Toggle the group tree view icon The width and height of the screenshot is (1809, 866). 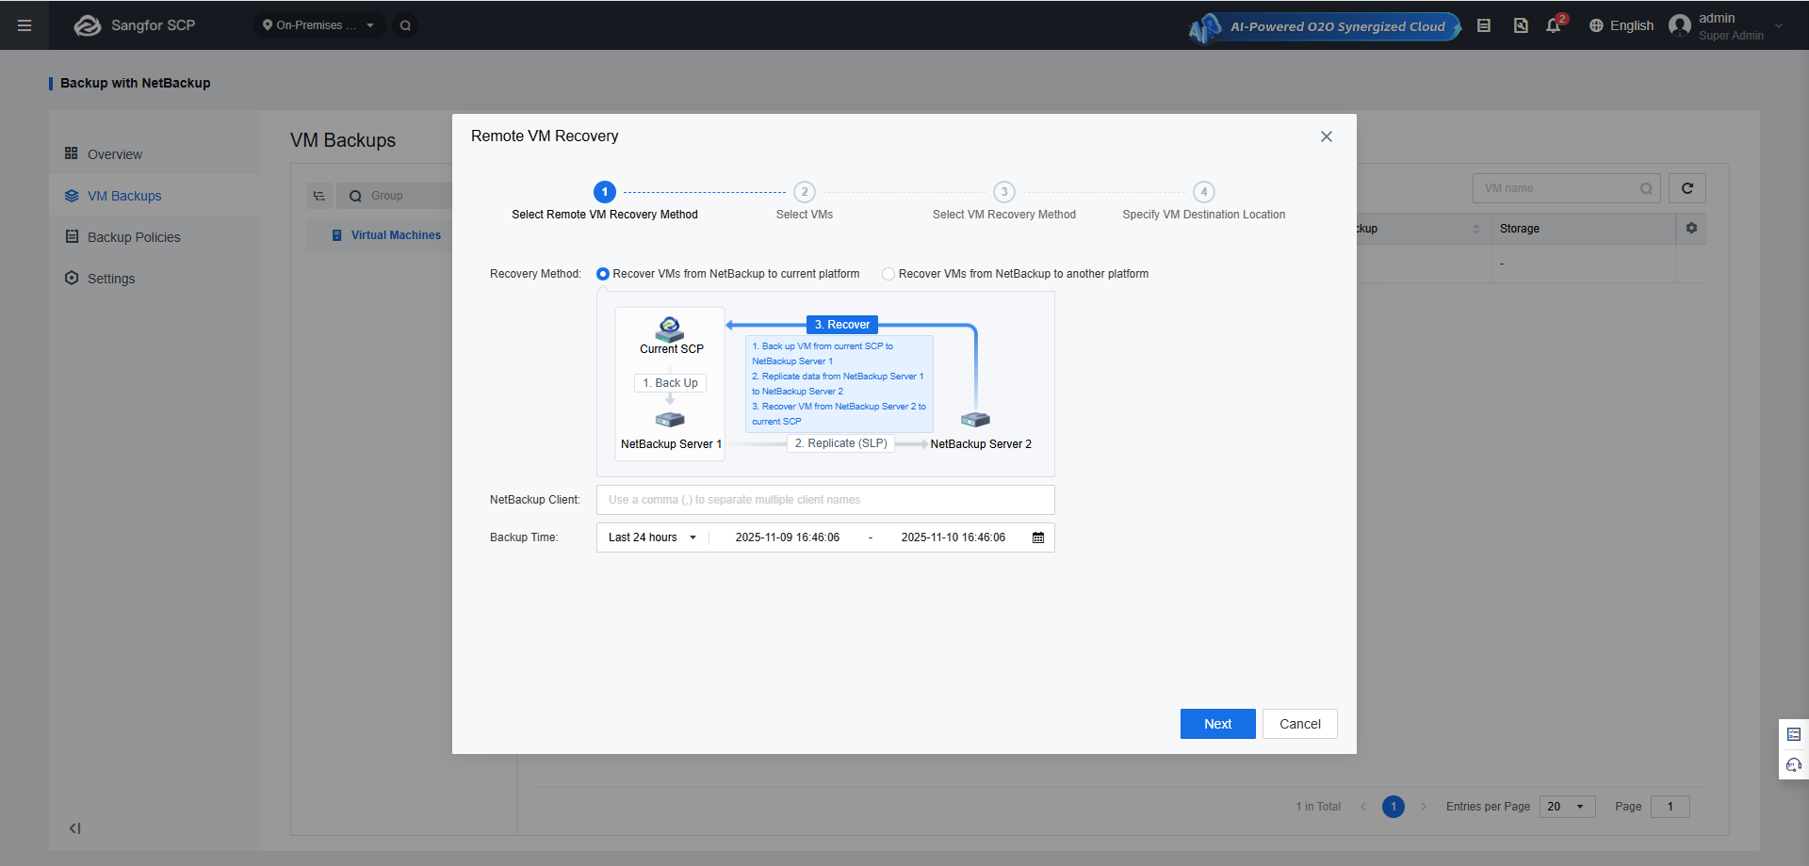[x=319, y=196]
